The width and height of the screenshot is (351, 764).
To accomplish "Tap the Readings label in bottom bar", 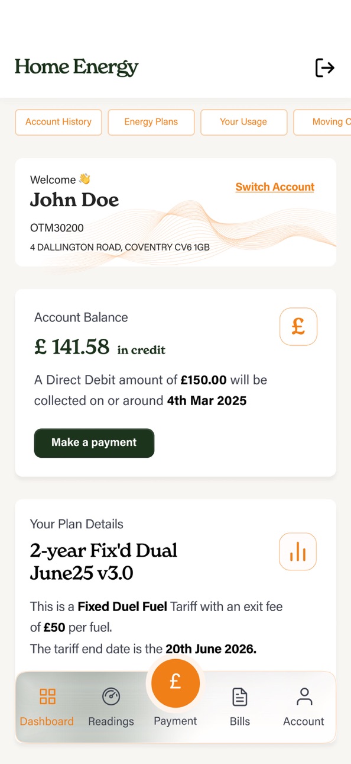I will coord(111,721).
